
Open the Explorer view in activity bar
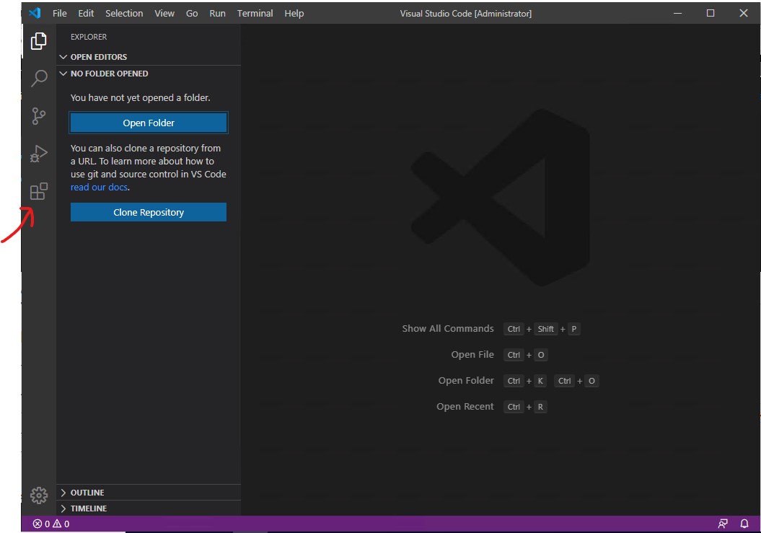(x=39, y=41)
